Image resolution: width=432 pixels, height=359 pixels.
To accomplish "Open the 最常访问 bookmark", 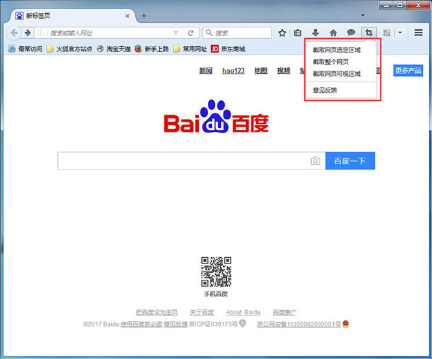I will [25, 49].
